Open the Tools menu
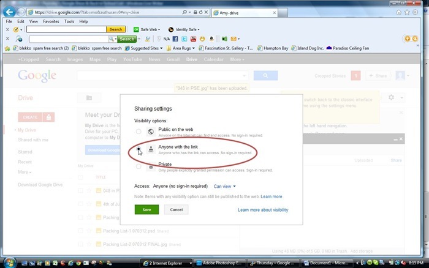The width and height of the screenshot is (429, 268). pyautogui.click(x=69, y=21)
